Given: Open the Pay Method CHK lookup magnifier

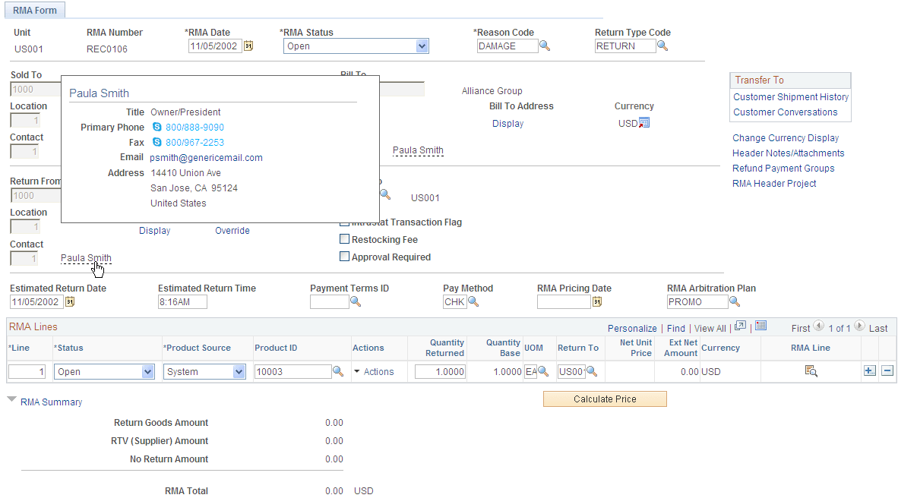Looking at the screenshot, I should 473,301.
